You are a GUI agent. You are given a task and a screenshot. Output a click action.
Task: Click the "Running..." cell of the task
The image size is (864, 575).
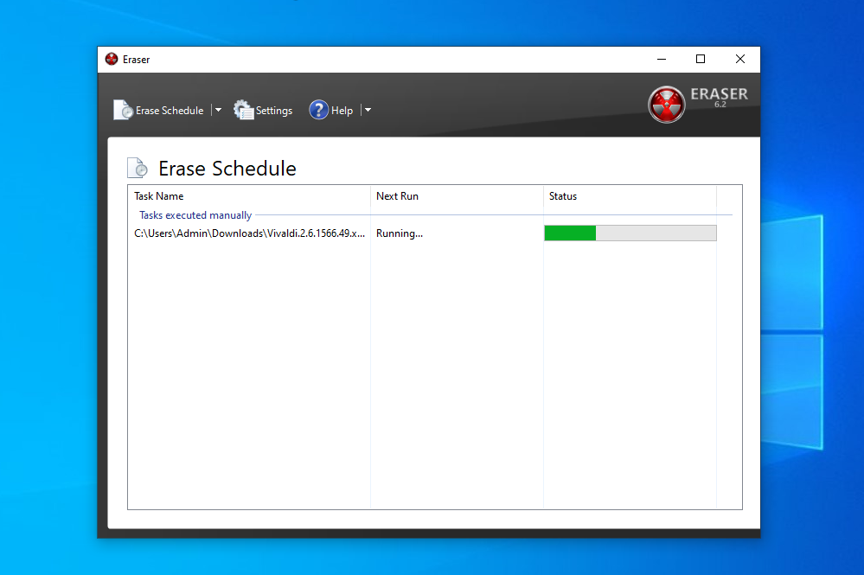[x=400, y=233]
